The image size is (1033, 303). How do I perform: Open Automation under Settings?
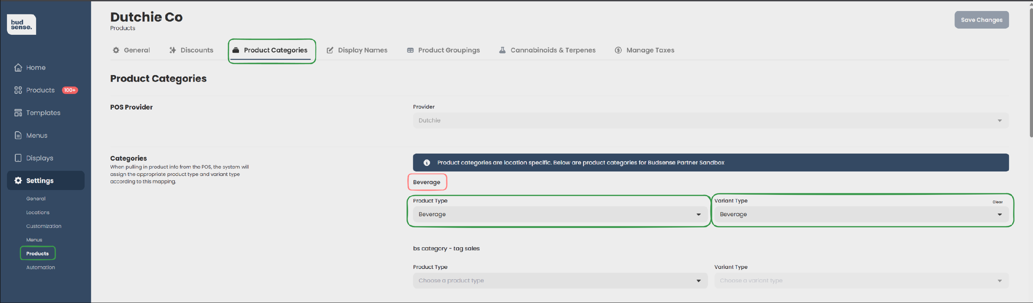point(41,267)
